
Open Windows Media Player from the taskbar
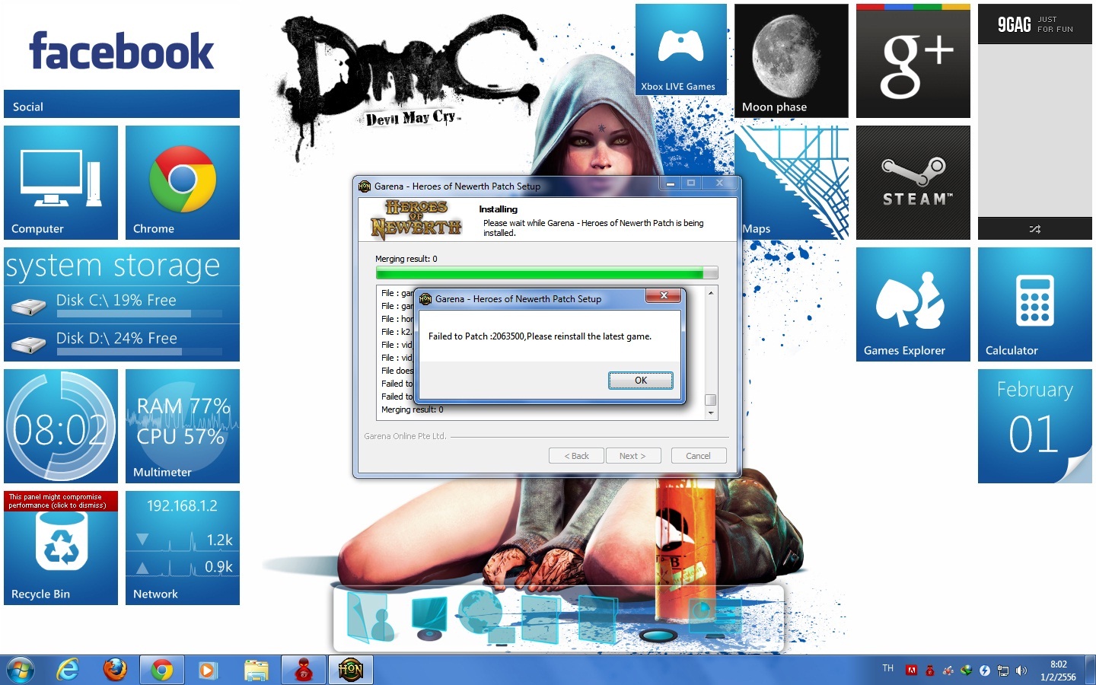click(208, 670)
